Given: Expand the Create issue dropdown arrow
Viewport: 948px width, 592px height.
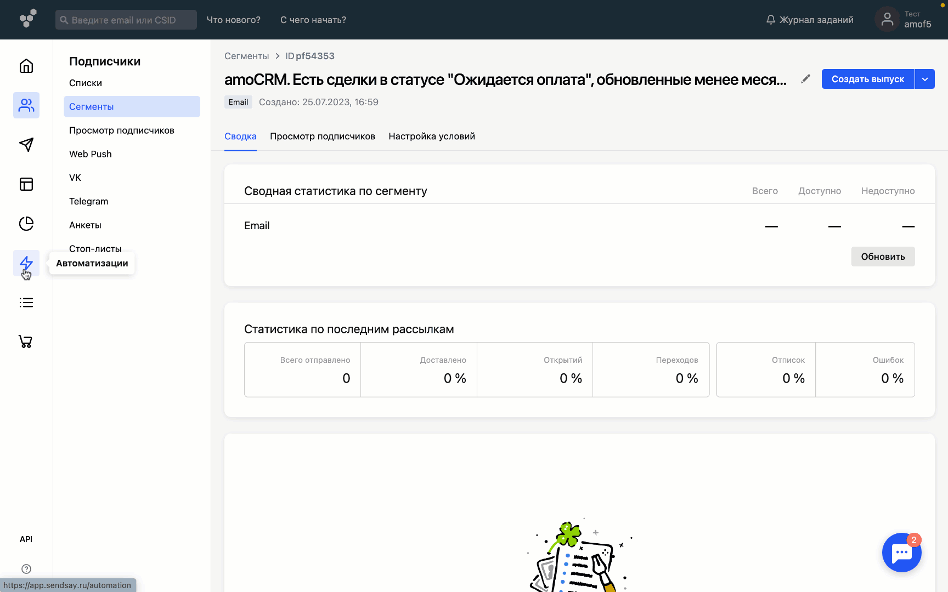Looking at the screenshot, I should (x=925, y=79).
